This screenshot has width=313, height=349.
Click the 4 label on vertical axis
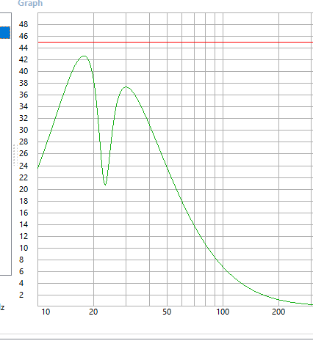tap(21, 283)
